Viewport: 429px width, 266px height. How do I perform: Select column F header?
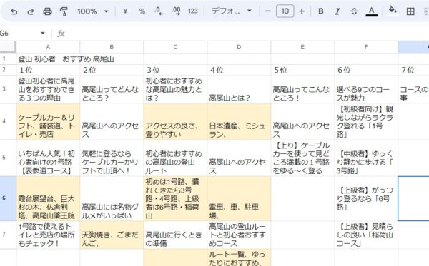point(366,47)
